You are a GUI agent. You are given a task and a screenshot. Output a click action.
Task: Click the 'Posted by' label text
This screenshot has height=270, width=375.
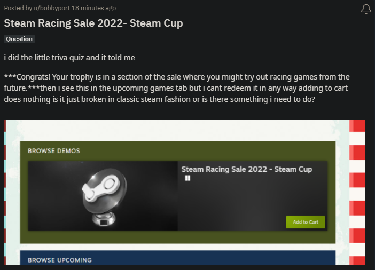click(18, 8)
